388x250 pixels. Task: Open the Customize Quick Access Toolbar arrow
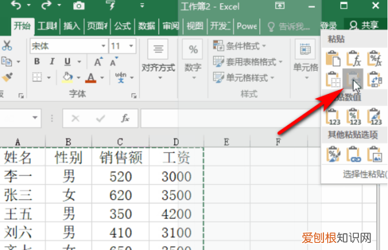[x=142, y=5]
